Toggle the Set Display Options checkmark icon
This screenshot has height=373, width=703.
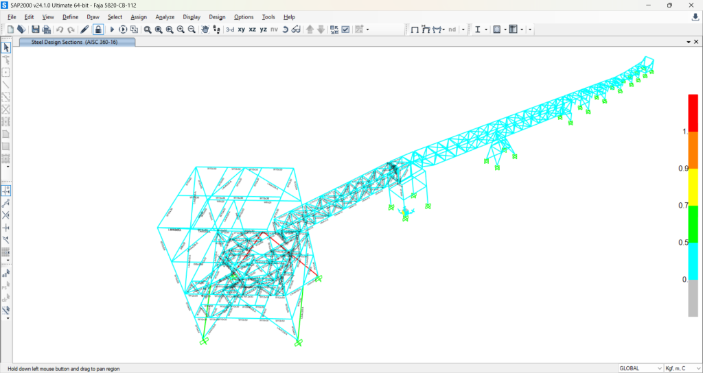click(345, 29)
